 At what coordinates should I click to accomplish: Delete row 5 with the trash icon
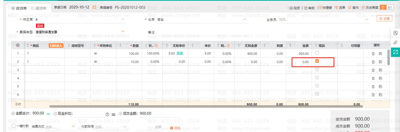pos(373,86)
